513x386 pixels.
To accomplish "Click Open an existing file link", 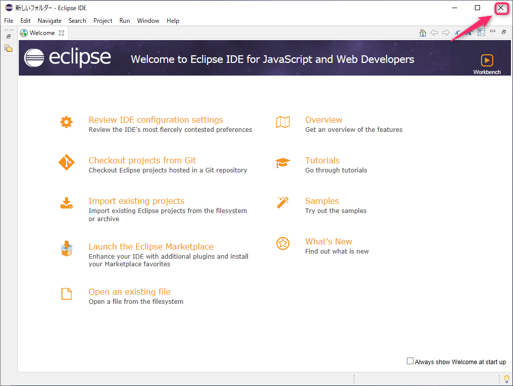I will point(130,292).
